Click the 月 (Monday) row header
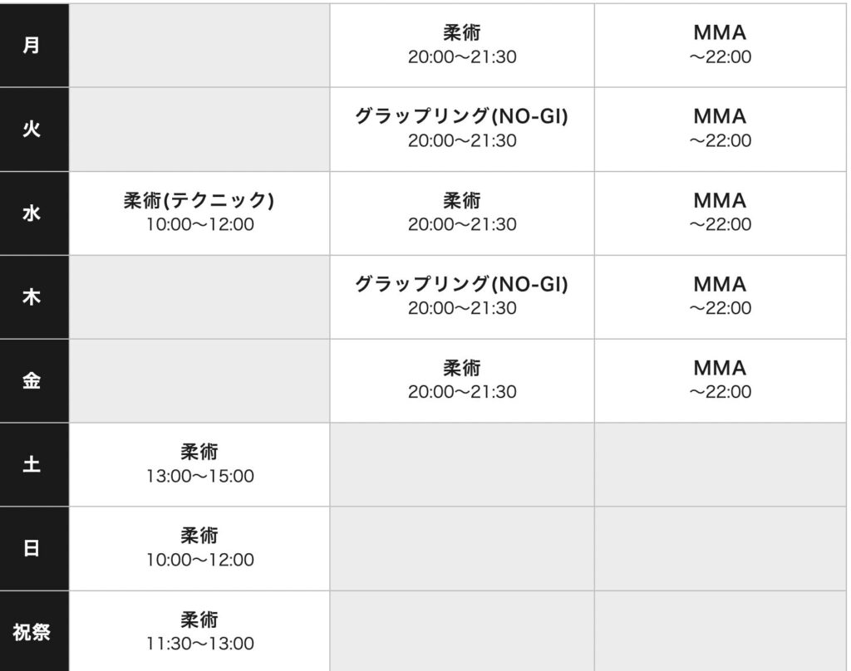The width and height of the screenshot is (851, 671). tap(32, 45)
